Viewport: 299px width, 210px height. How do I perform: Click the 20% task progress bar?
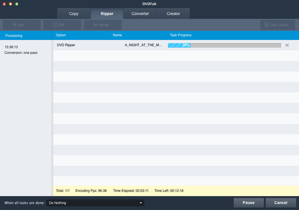[224, 45]
